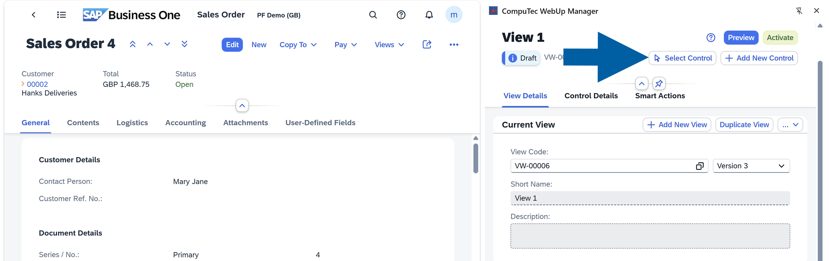Open the User-Defined Fields tab
This screenshot has width=829, height=261.
tap(320, 123)
